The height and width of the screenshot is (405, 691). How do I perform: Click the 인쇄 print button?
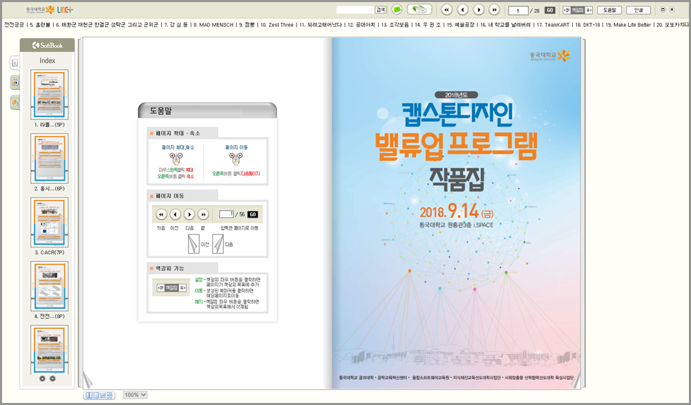pos(638,10)
